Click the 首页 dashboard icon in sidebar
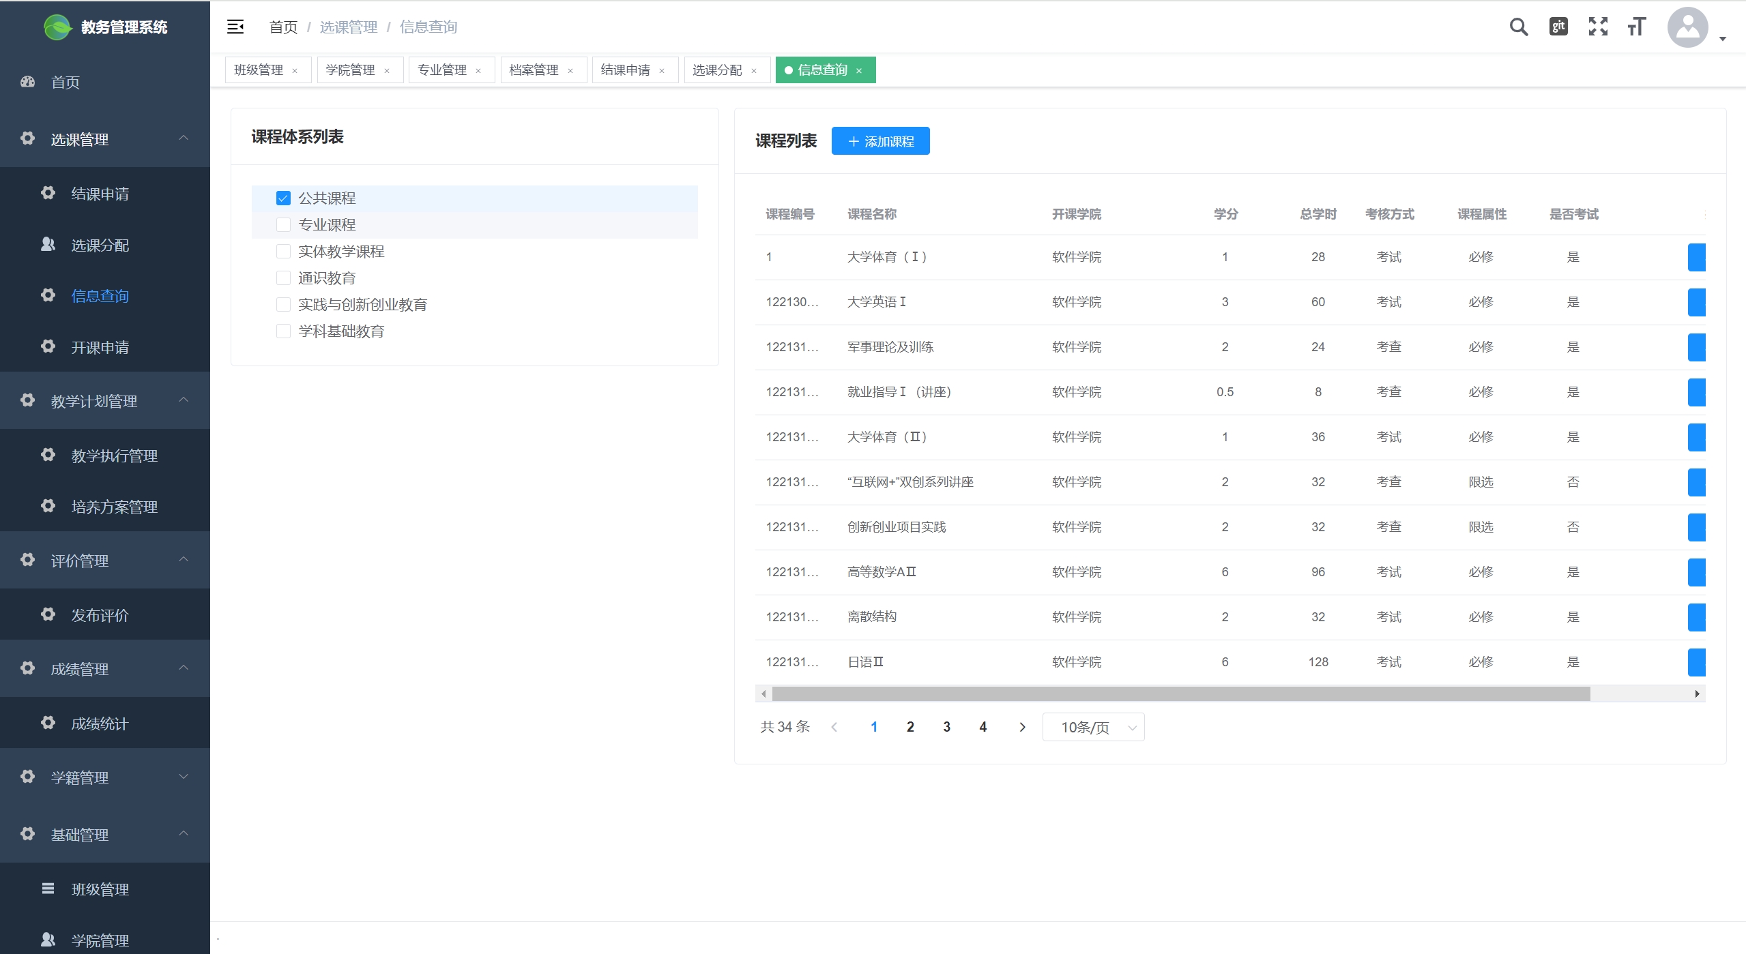 click(x=28, y=82)
